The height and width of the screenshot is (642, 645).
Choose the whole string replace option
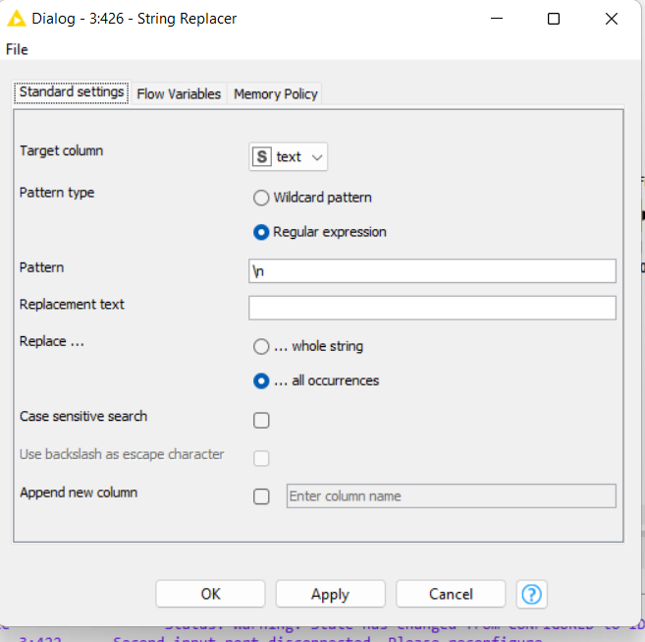click(261, 347)
